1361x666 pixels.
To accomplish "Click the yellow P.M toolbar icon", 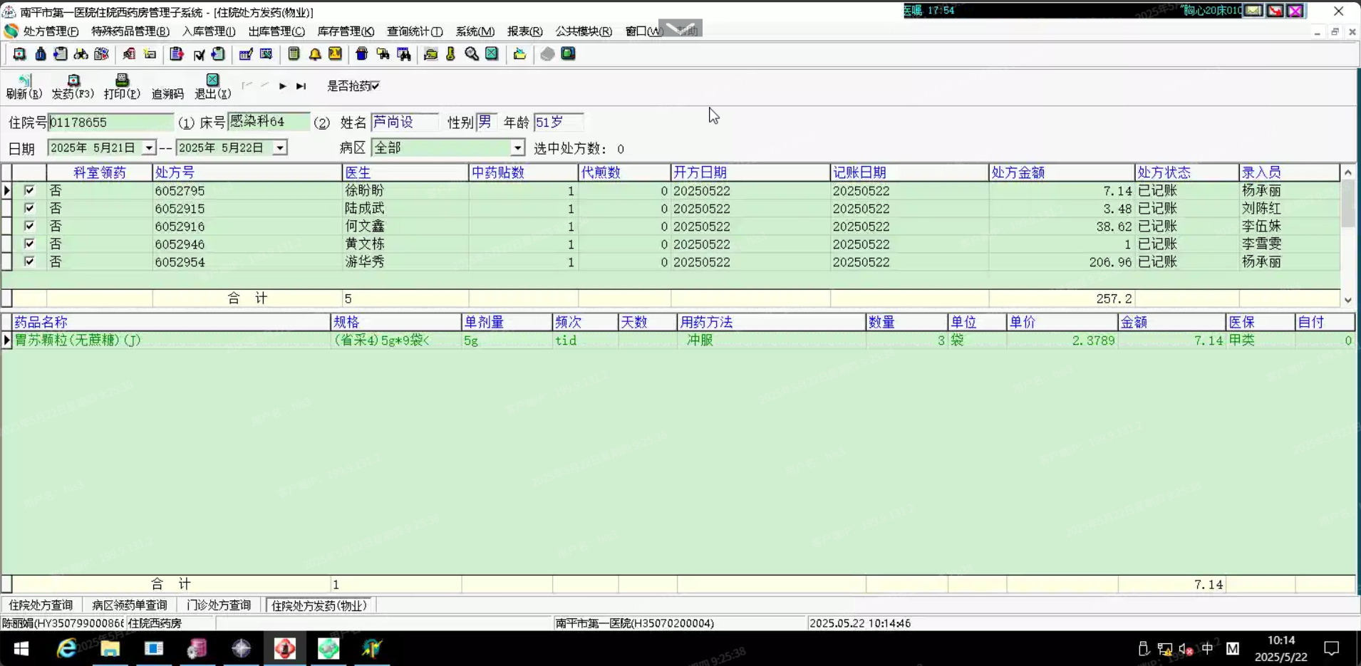I will 335,54.
